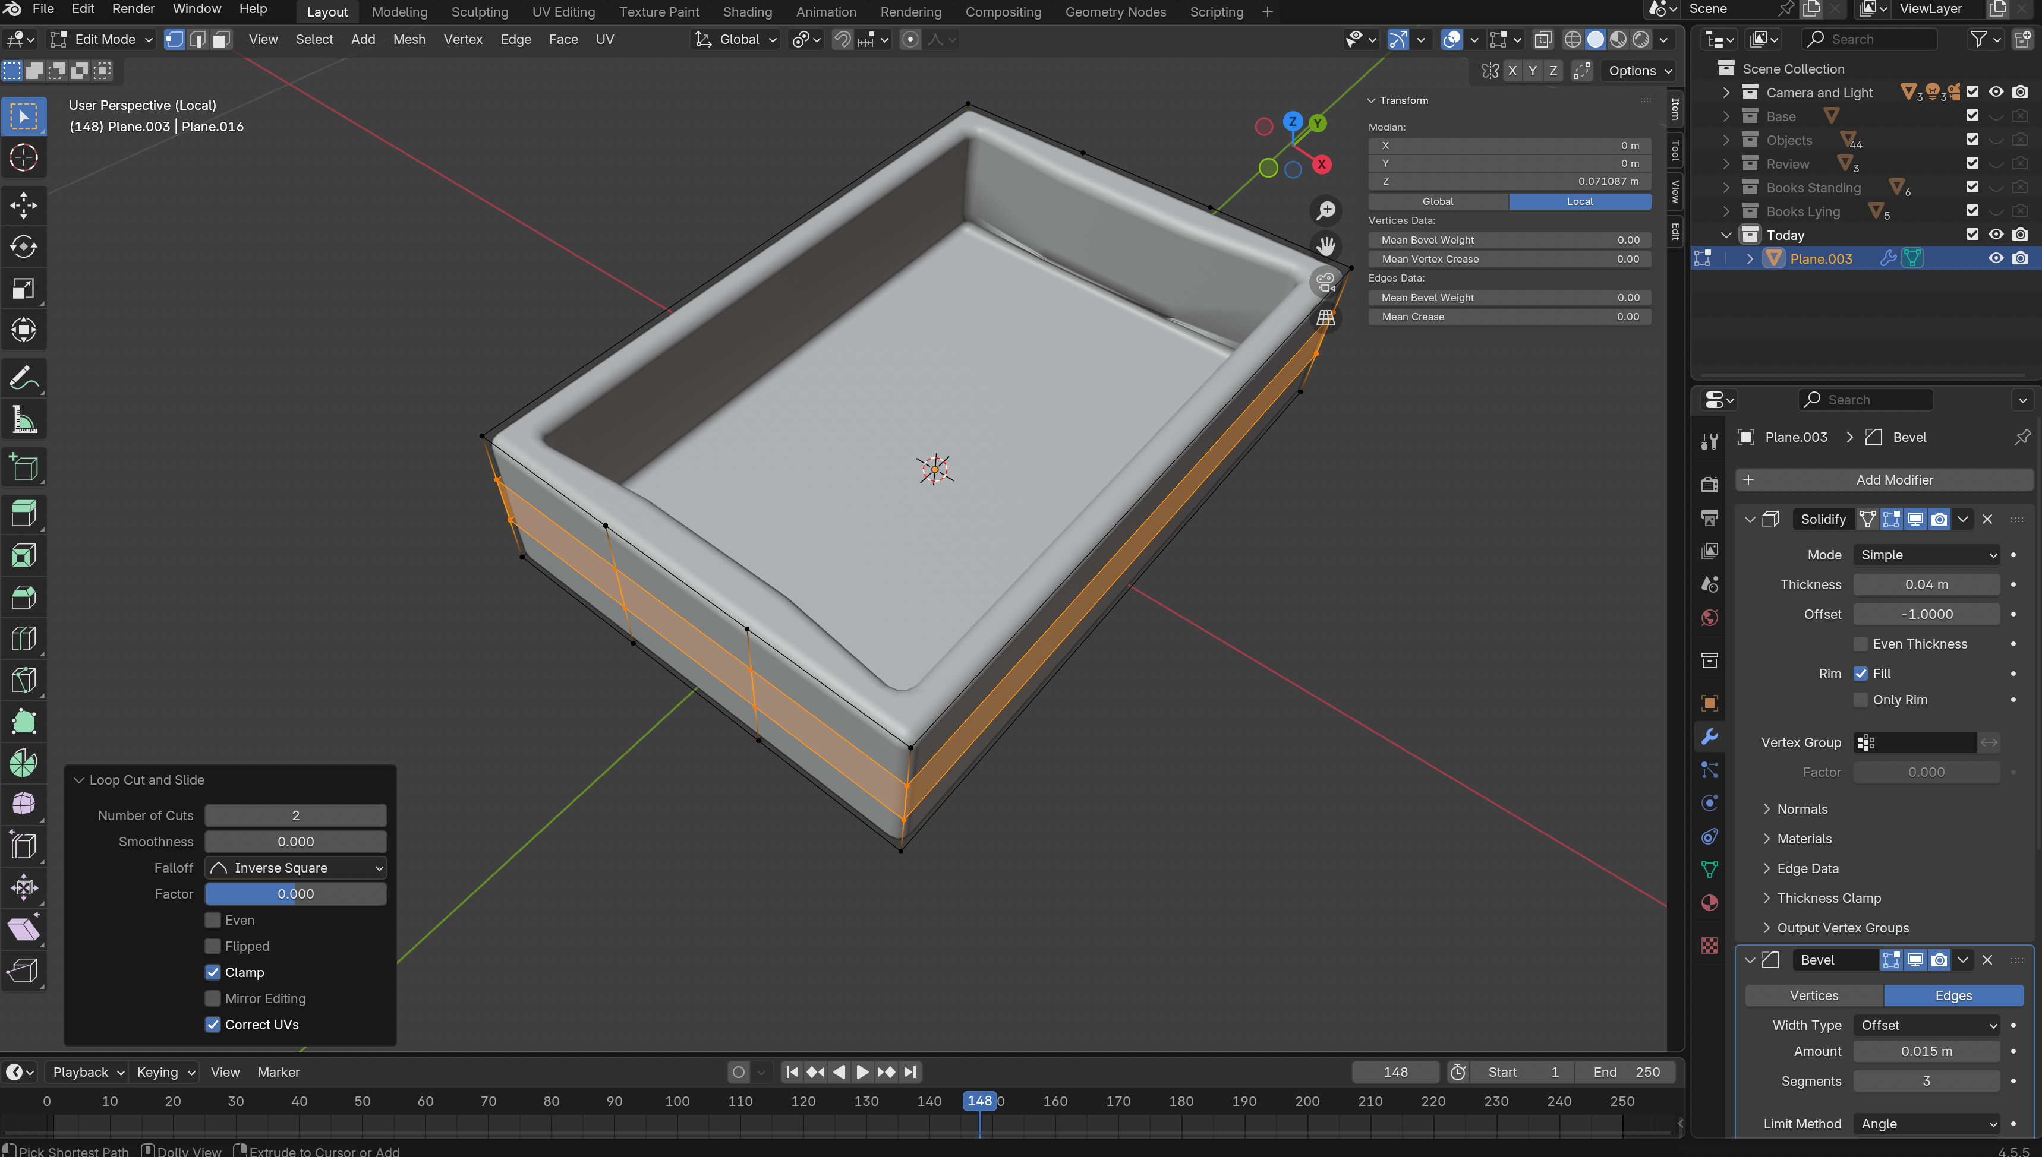This screenshot has width=2042, height=1157.
Task: Expand the Normals section
Action: tap(1801, 809)
